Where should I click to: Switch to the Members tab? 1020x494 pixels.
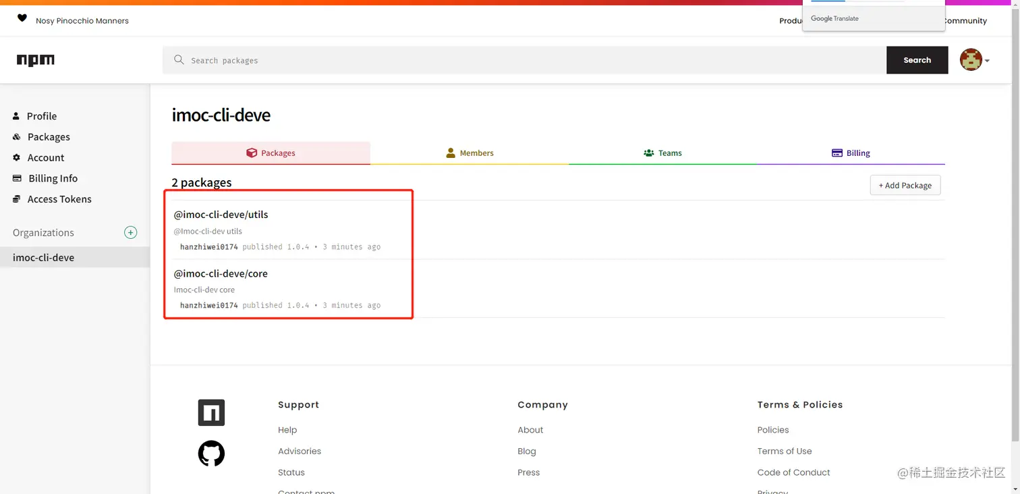tap(470, 153)
